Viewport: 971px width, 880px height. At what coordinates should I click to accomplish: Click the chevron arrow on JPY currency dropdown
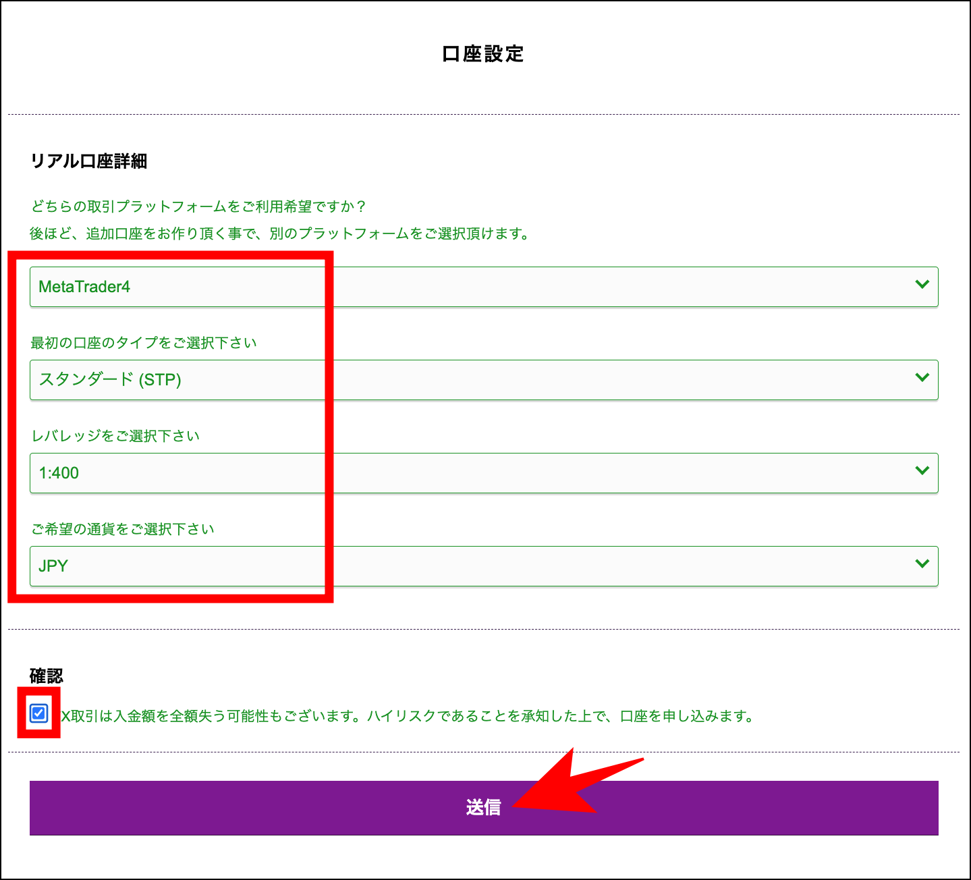922,564
